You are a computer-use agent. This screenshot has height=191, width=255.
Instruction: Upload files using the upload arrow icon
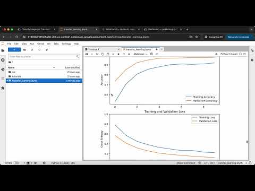[x=32, y=50]
